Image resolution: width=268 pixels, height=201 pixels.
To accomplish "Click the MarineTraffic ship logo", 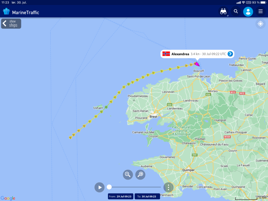I will [x=6, y=12].
